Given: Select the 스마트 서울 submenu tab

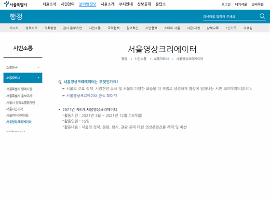Looking at the screenshot, I should [172, 28].
